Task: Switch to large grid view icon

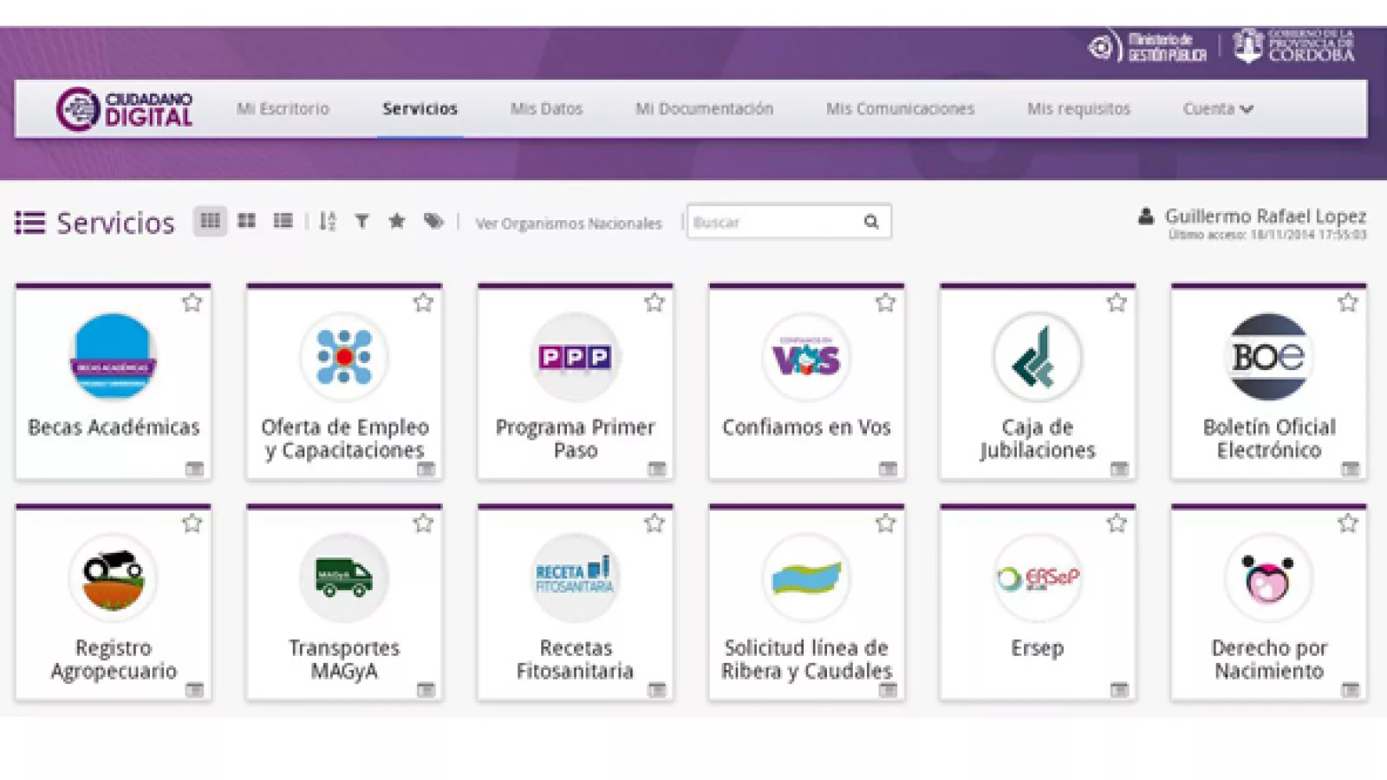Action: click(247, 221)
